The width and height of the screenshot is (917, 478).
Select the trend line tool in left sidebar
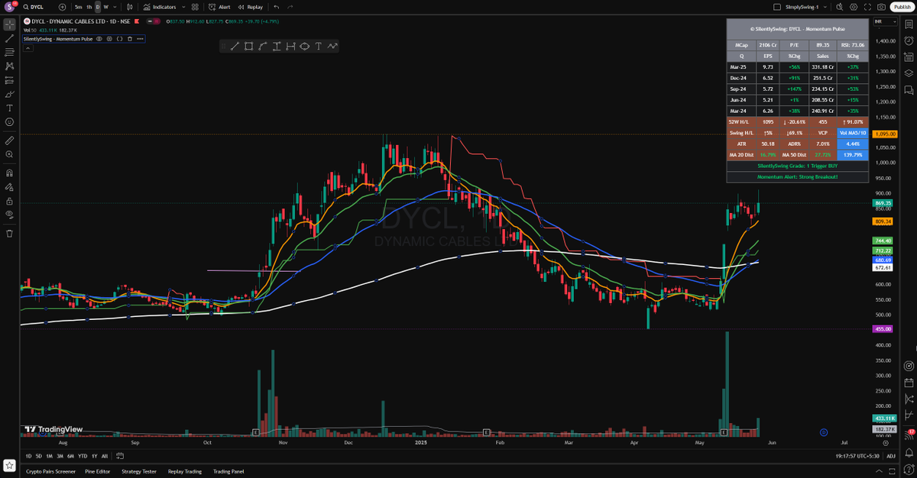pyautogui.click(x=9, y=38)
